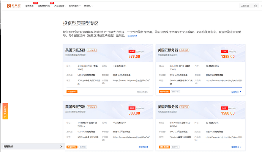Click the 599.00 price text
This screenshot has height=152, width=262.
pos(134,56)
